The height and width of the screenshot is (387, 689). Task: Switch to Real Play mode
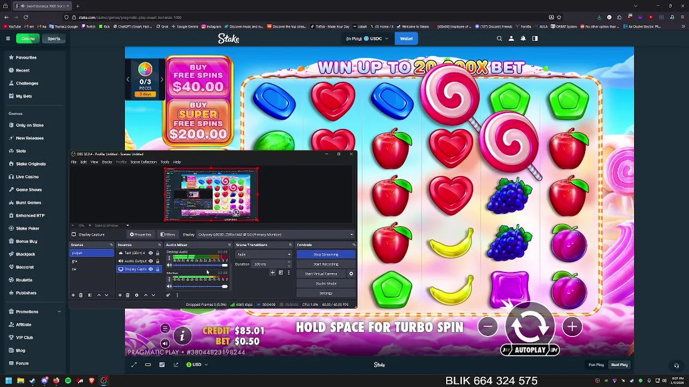pos(619,365)
